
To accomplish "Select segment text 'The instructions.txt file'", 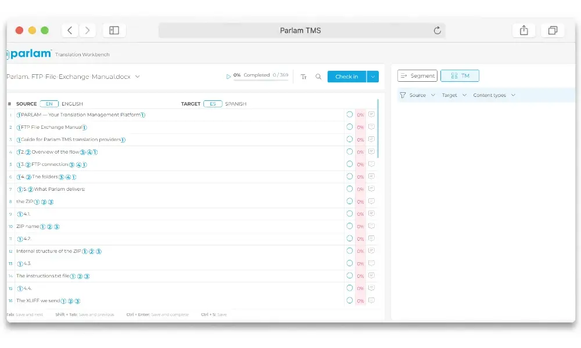I will pos(42,276).
